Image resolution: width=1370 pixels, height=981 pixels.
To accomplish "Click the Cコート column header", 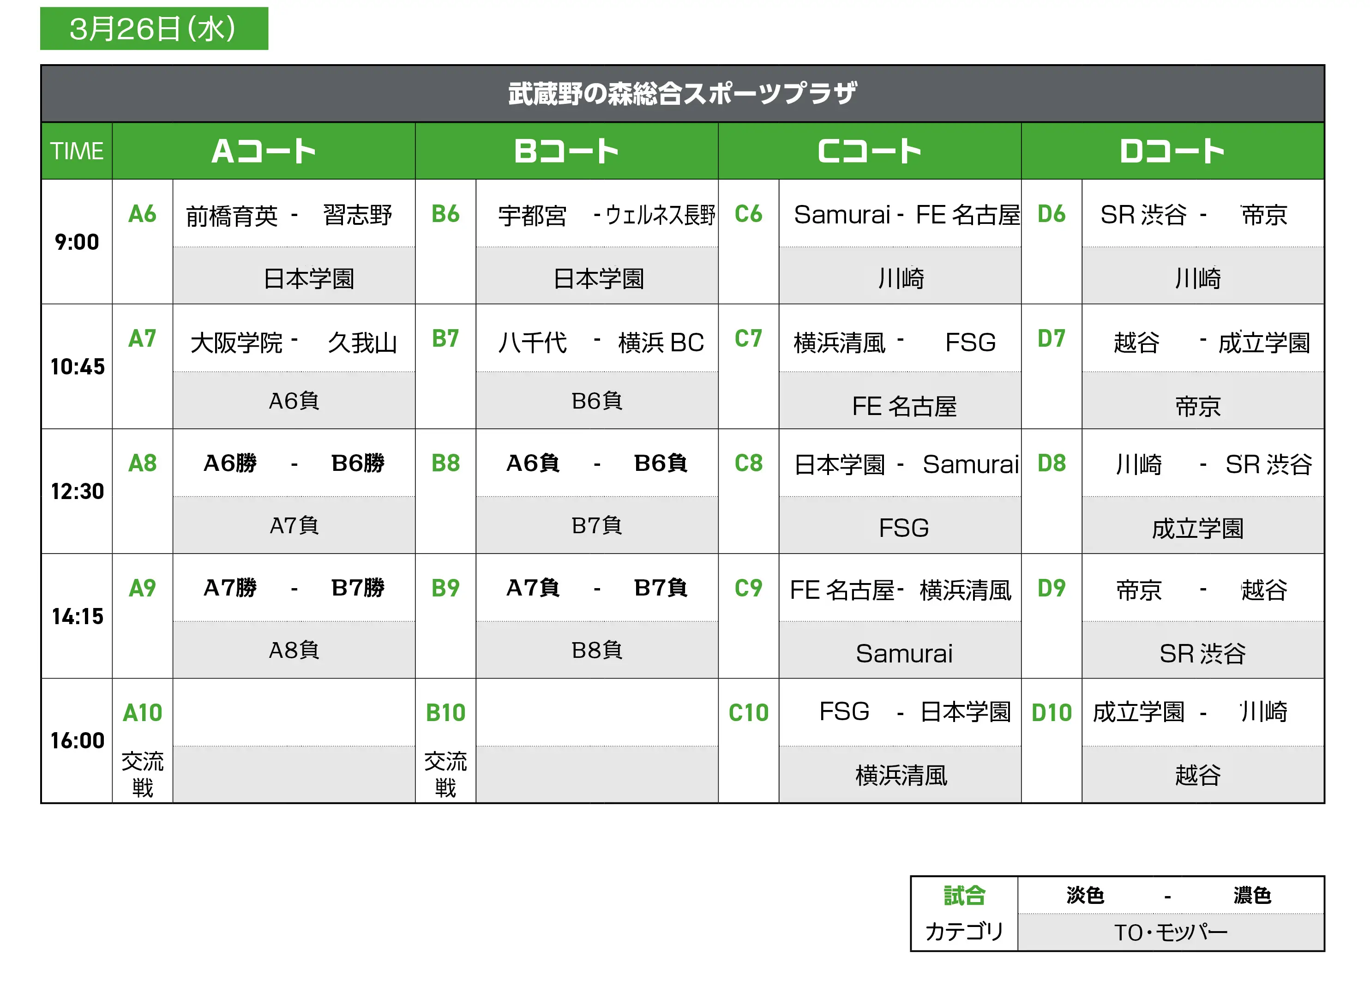I will (x=870, y=151).
